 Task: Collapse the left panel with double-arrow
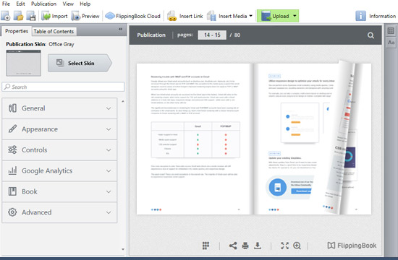pyautogui.click(x=120, y=29)
